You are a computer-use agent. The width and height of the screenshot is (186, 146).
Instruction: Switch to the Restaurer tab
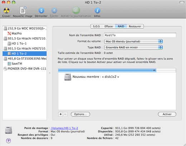[x=135, y=26]
